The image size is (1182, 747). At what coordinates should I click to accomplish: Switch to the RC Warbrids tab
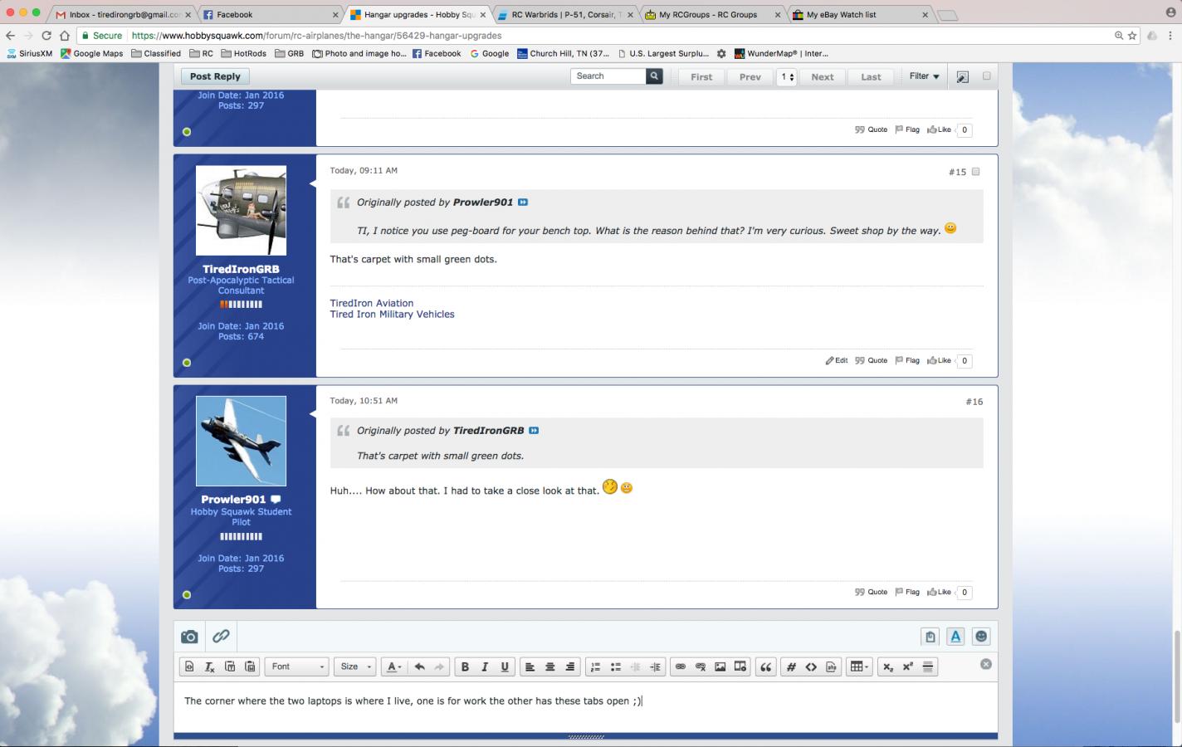(566, 15)
